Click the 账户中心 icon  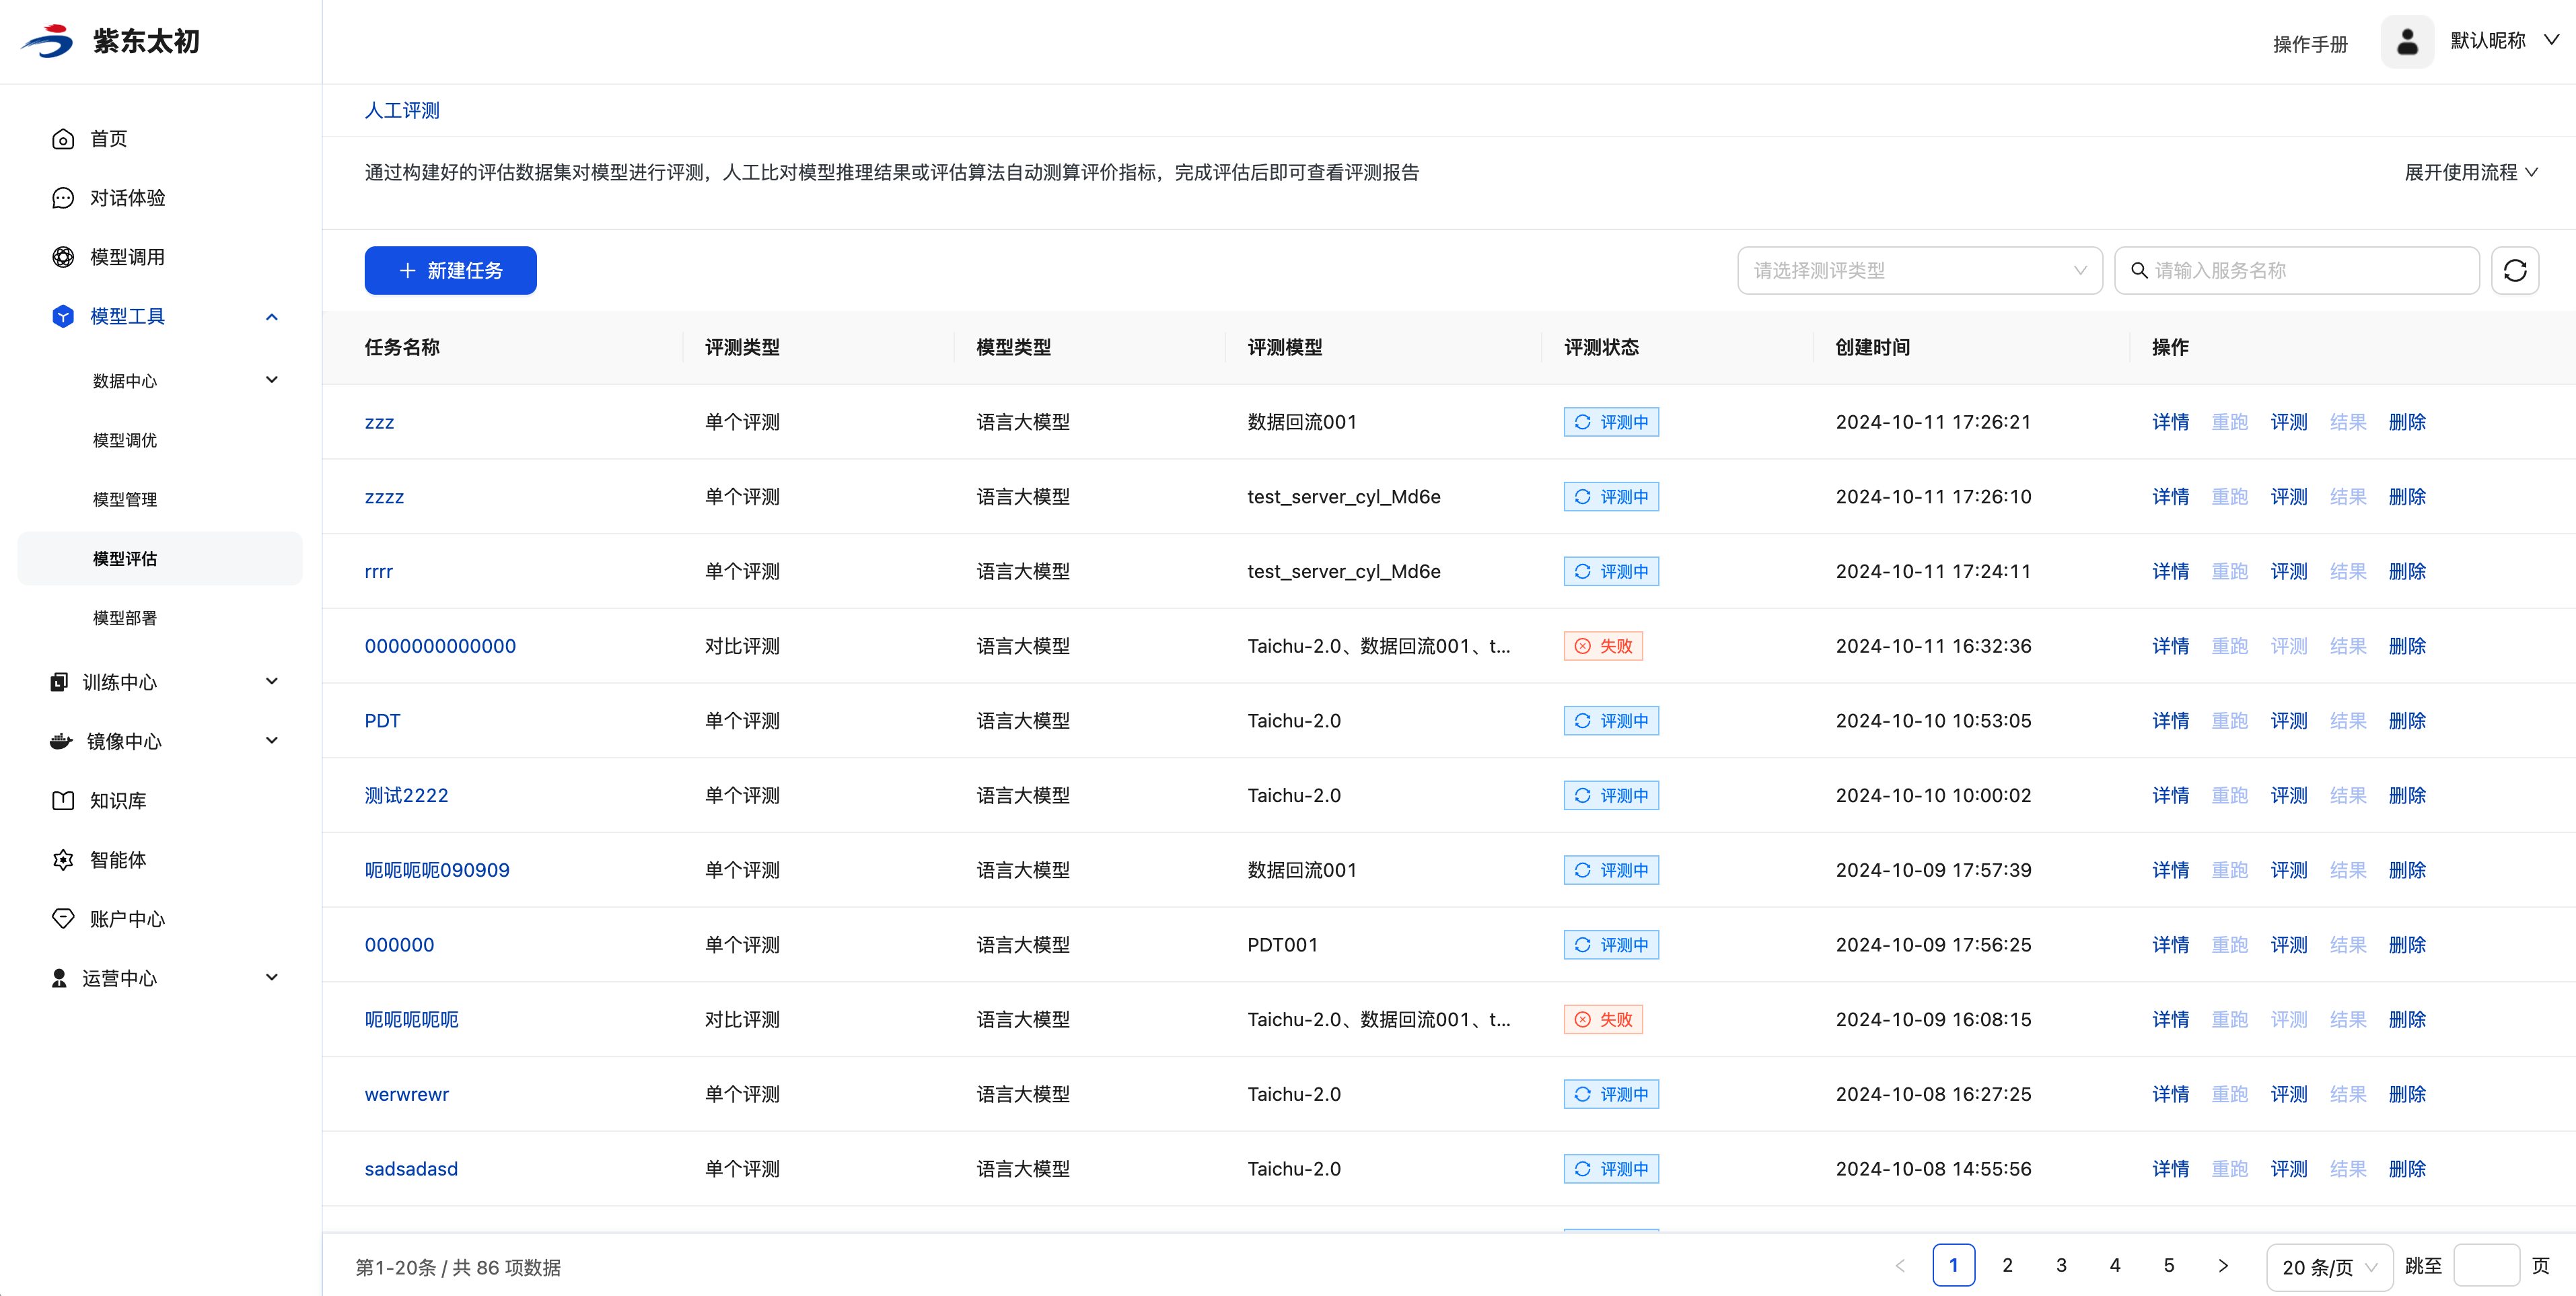[63, 918]
